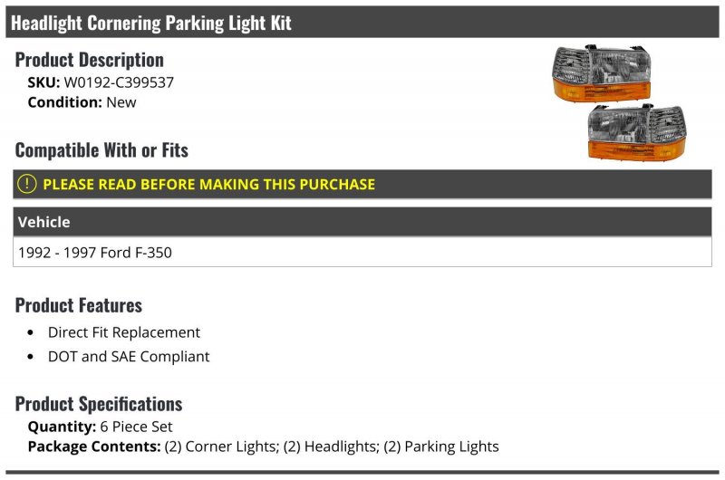
Task: Click the Headlight Cornering Parking Light Kit title bar
Action: 362,22
